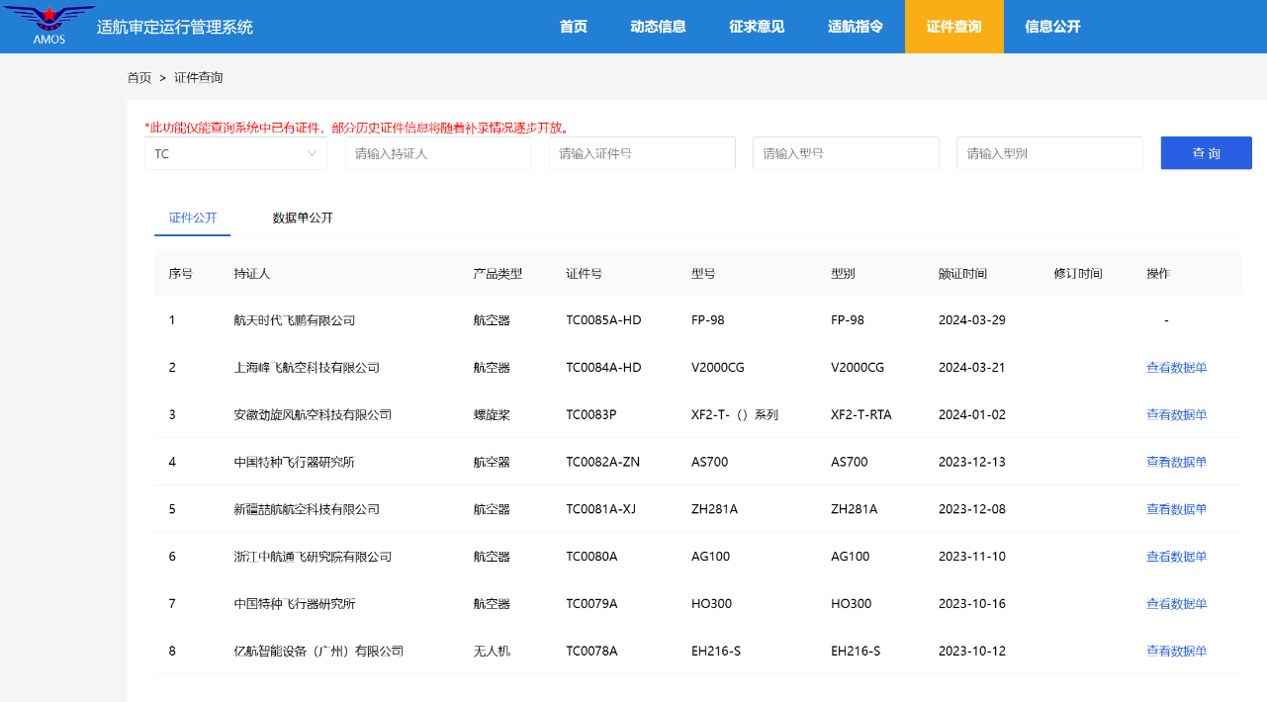Click the 颁证时间 column header

[x=962, y=274]
